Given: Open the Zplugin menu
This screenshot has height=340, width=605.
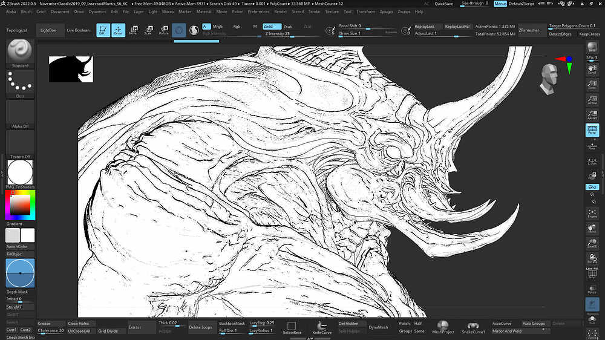Looking at the screenshot, I should [386, 11].
